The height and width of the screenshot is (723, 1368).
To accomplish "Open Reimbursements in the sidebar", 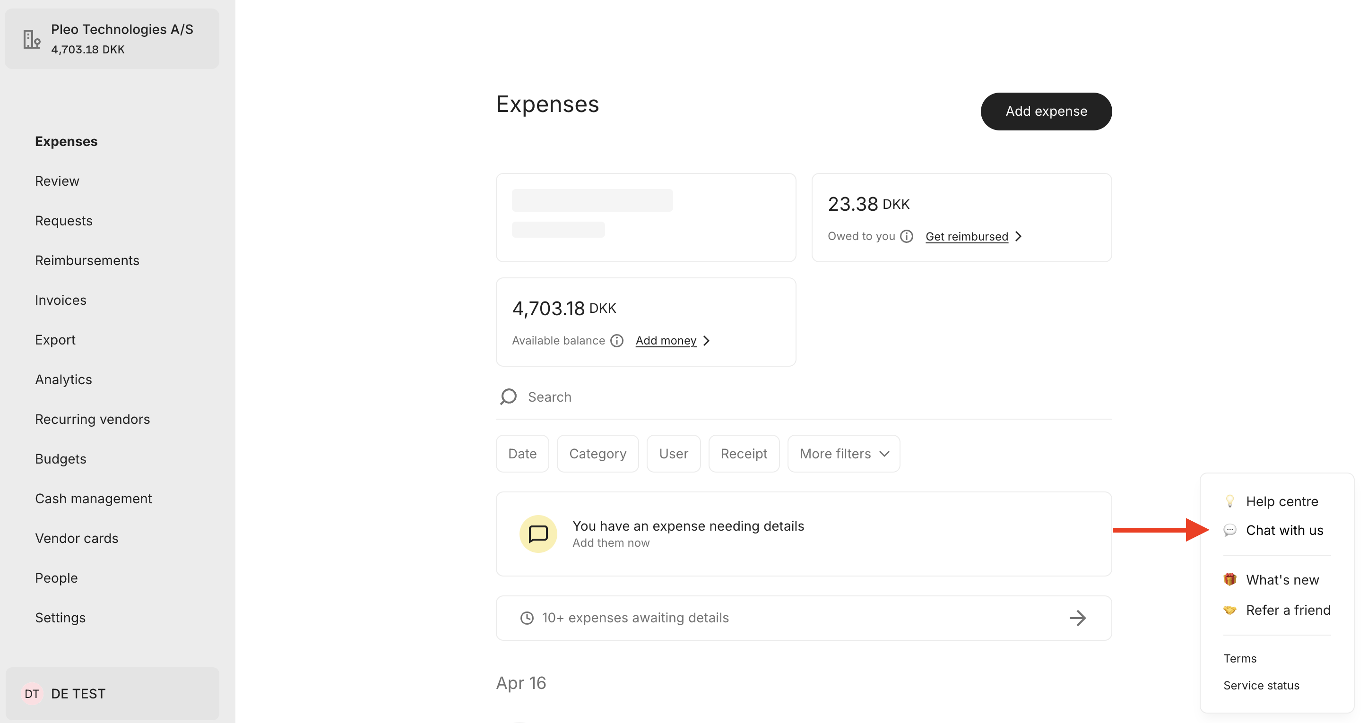I will 87,261.
